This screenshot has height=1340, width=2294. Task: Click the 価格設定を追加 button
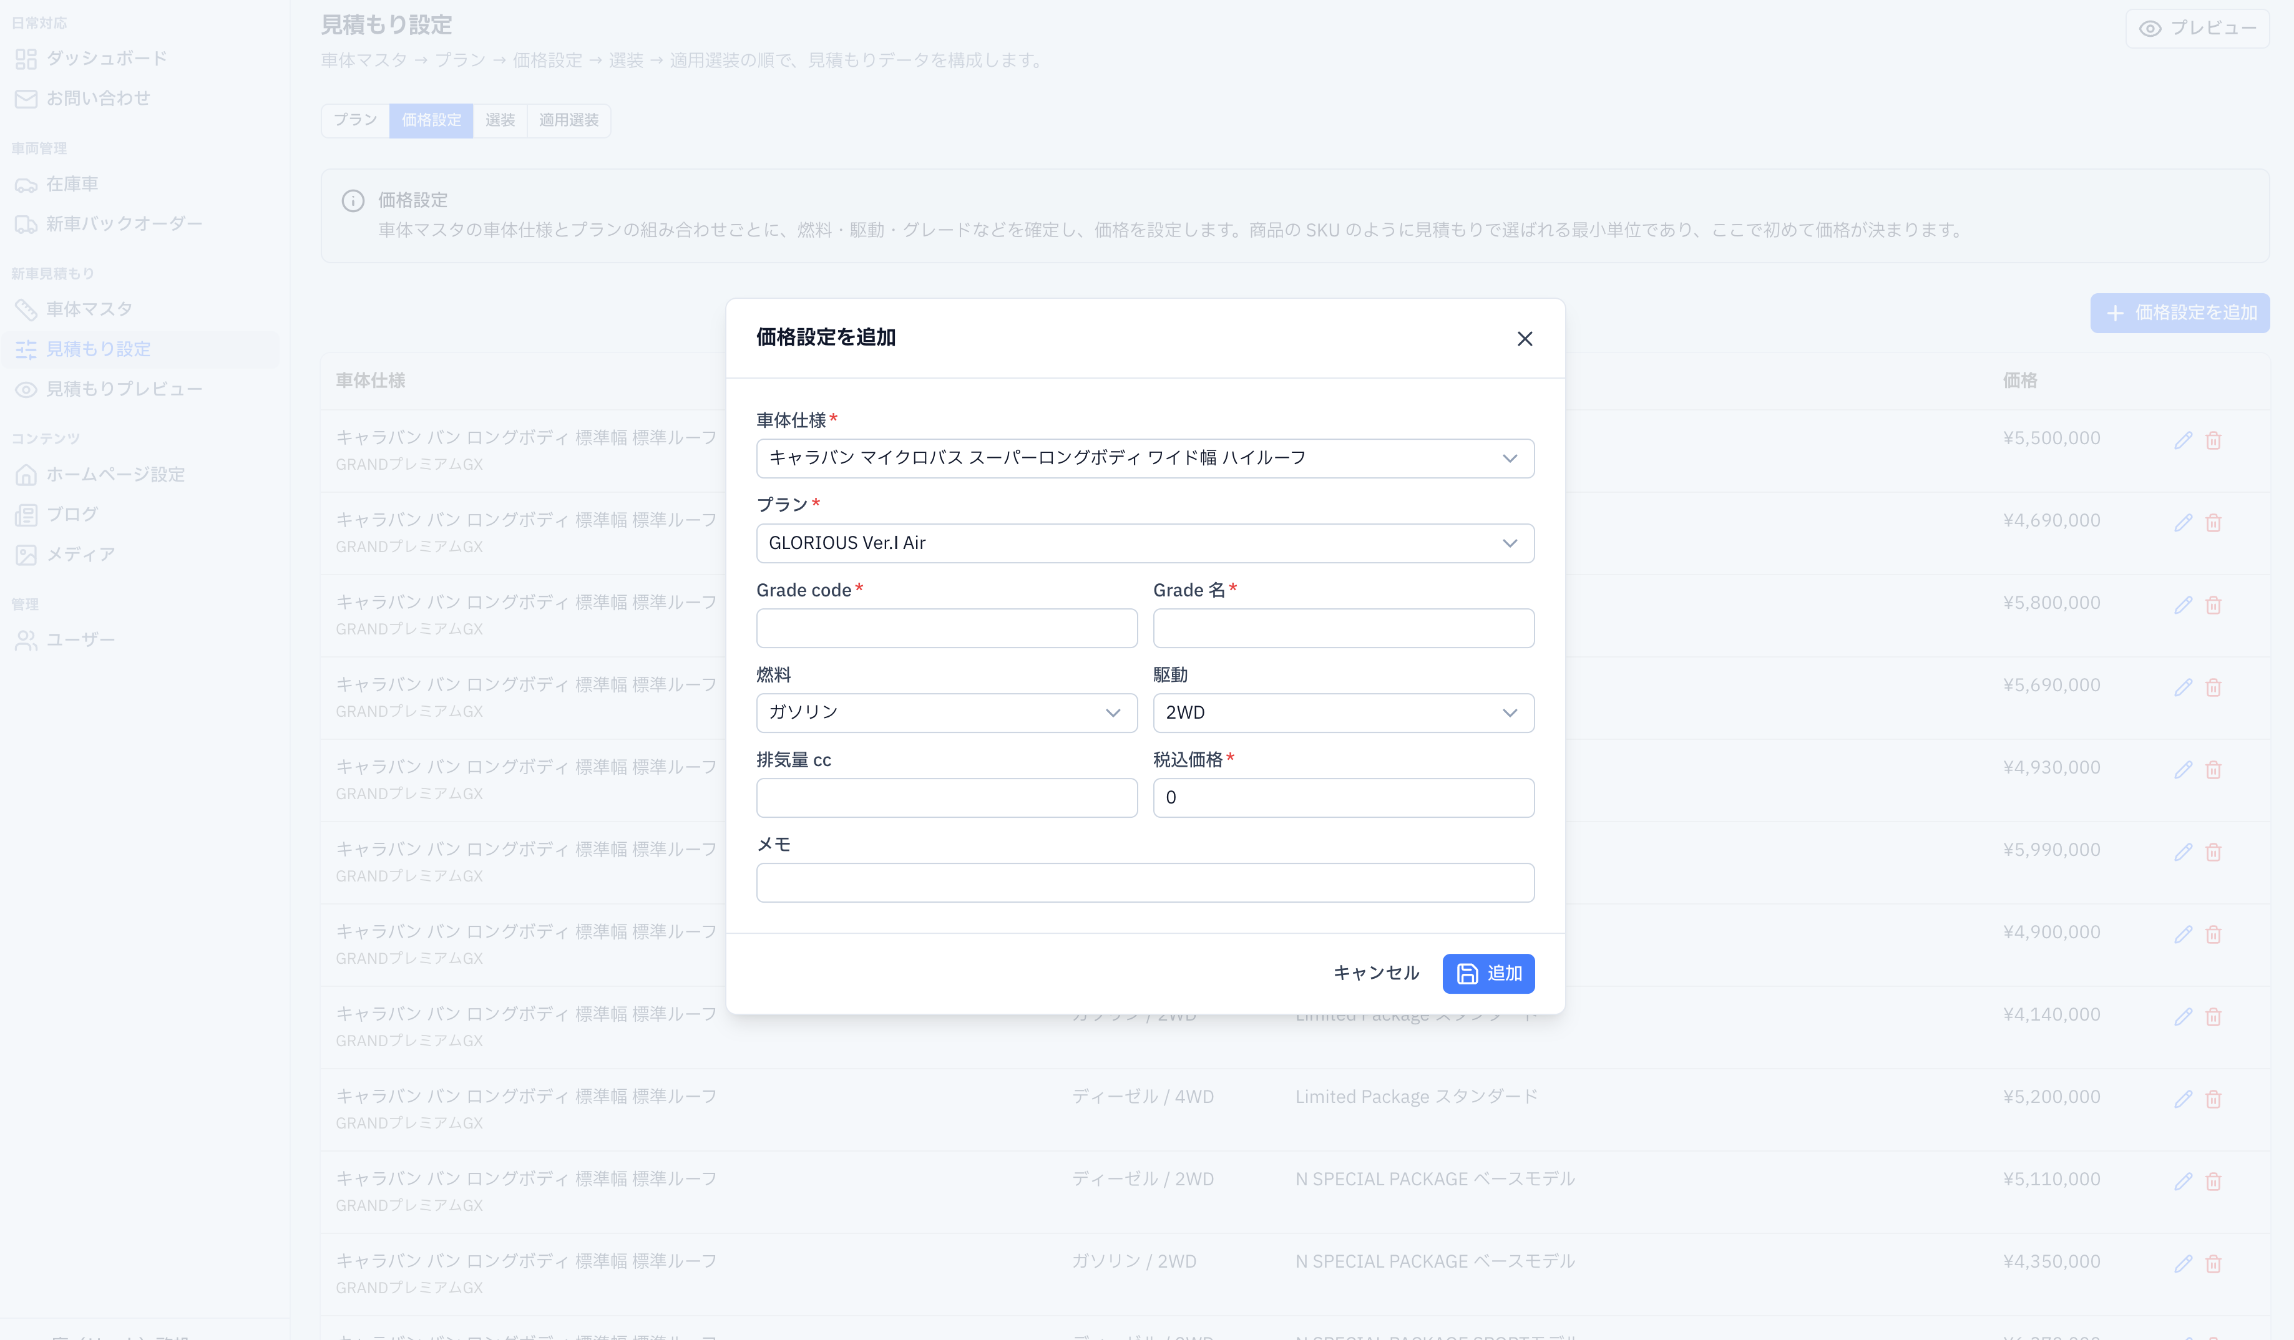coord(2179,313)
